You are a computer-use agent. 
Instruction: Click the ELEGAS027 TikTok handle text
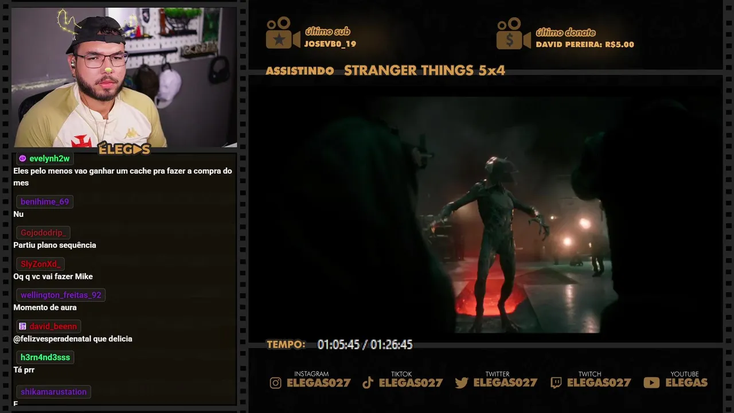click(411, 383)
